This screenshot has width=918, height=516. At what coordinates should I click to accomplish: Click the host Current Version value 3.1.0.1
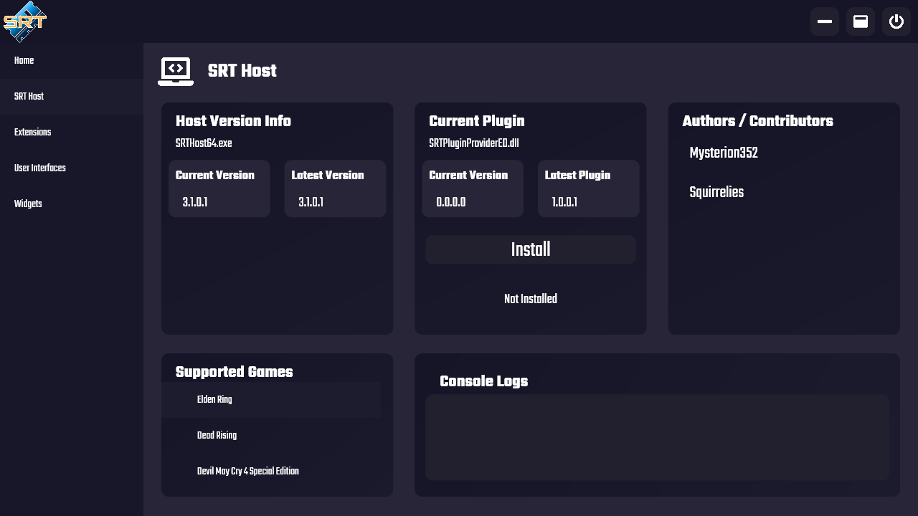195,203
